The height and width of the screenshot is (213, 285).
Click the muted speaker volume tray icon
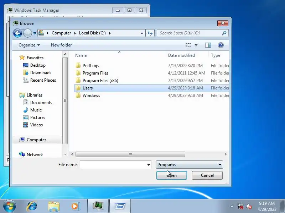[249, 206]
